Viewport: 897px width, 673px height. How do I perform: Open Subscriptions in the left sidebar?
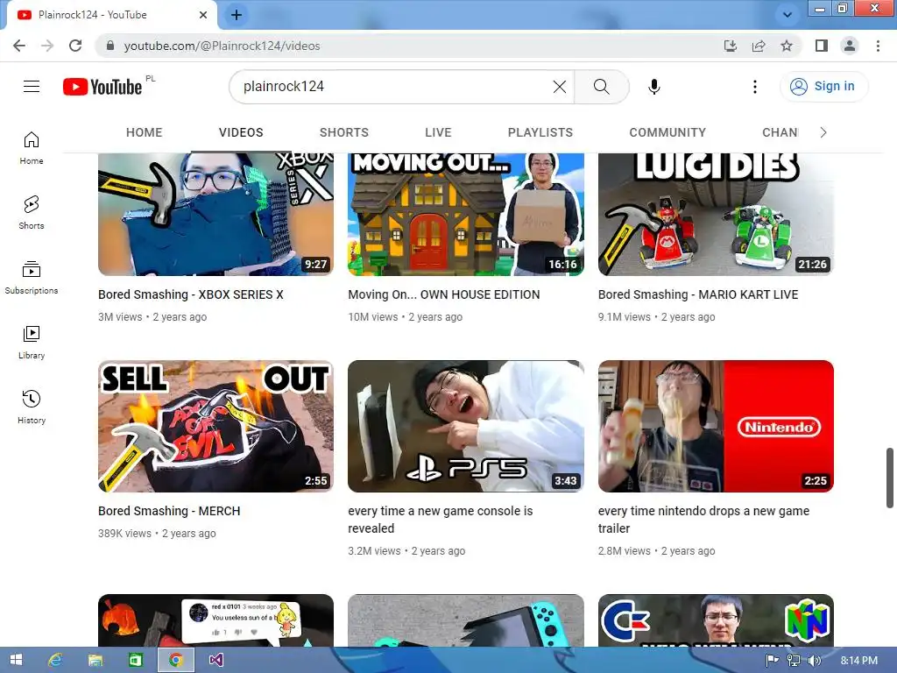click(32, 278)
